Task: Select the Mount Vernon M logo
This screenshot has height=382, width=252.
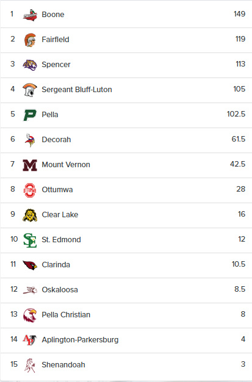Action: [30, 165]
